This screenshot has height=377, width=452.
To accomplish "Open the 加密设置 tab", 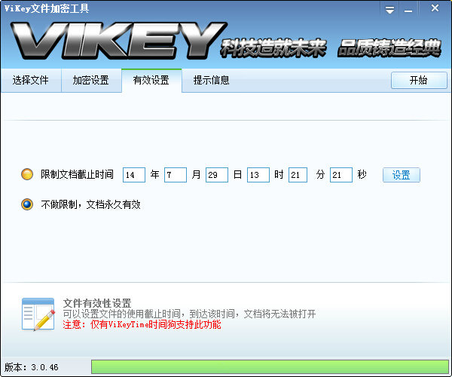I will click(x=91, y=80).
